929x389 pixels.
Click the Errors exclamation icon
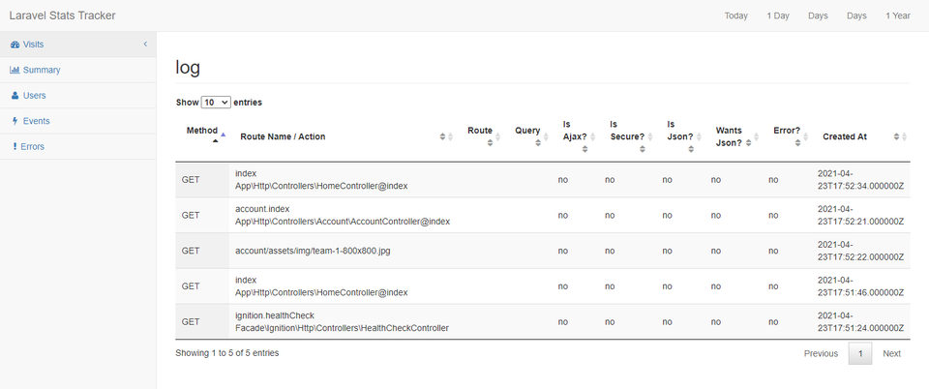[x=15, y=146]
